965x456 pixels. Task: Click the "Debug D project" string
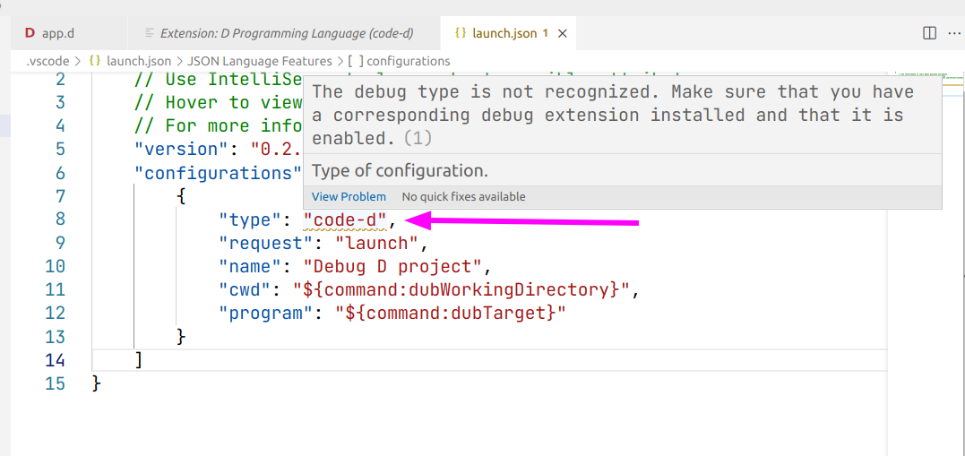tap(392, 266)
